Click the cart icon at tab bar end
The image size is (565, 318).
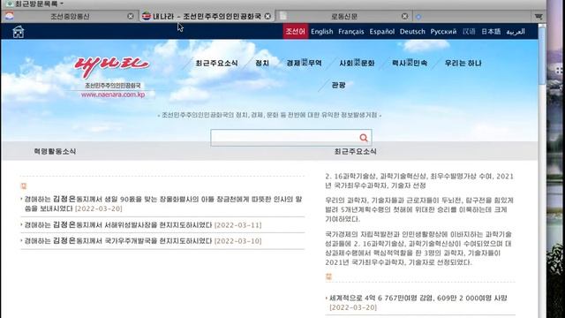coord(539,16)
